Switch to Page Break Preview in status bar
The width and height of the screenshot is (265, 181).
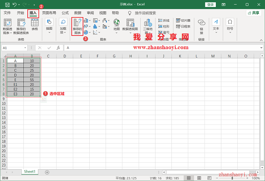209,178
